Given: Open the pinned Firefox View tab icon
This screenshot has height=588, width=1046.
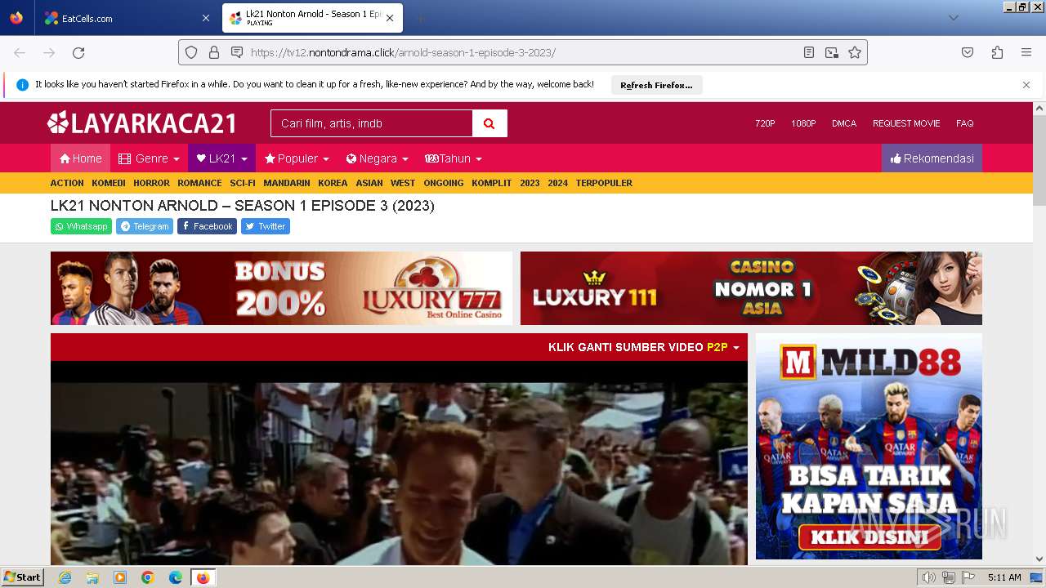Looking at the screenshot, I should 16,18.
